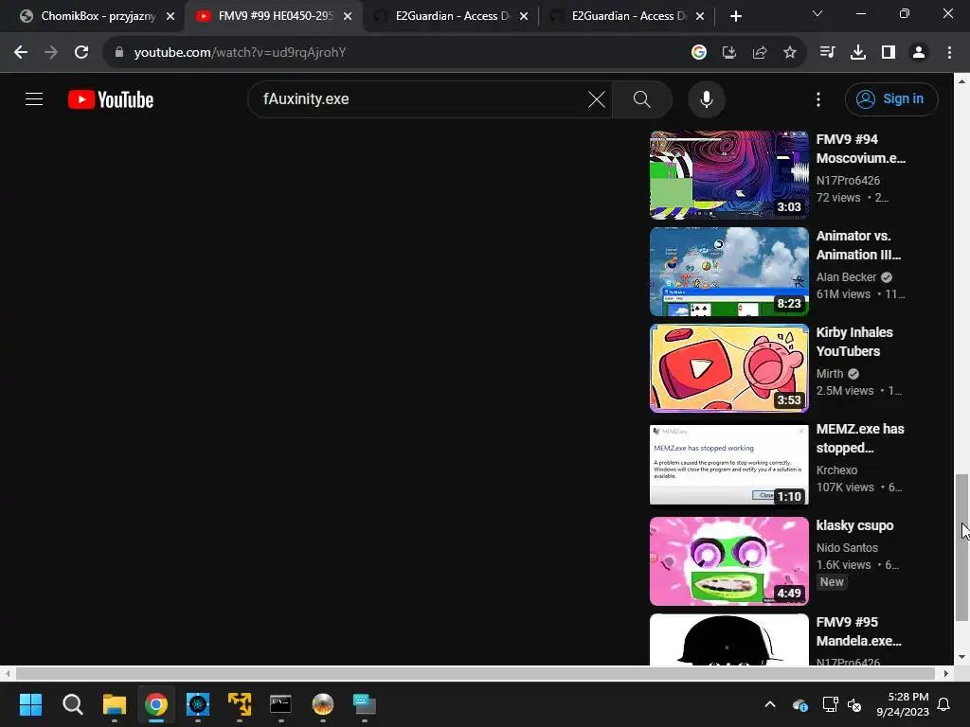Toggle Chrome side panel
This screenshot has height=727, width=970.
click(889, 53)
